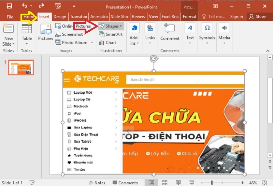The height and width of the screenshot is (186, 273).
Task: Open the undo history dropdown arrow
Action: [31, 6]
